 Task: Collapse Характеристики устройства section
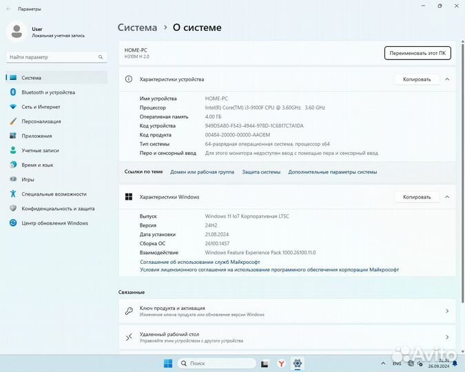[x=447, y=79]
